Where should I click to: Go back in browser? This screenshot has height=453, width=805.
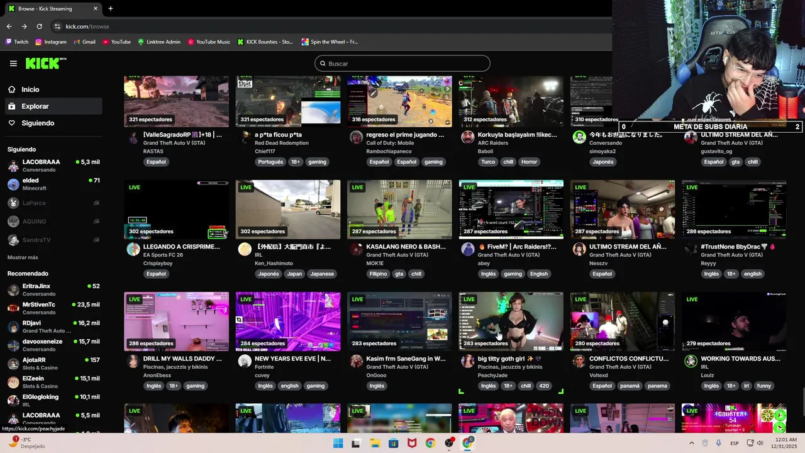coord(9,26)
